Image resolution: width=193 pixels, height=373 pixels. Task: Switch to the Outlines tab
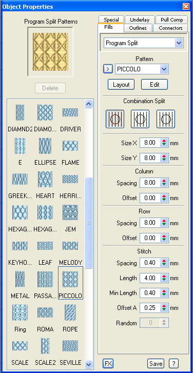pos(138,28)
